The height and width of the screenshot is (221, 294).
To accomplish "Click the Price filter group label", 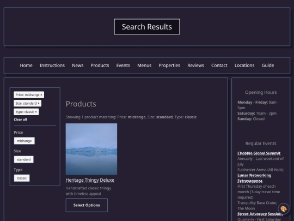I will click(x=19, y=133).
